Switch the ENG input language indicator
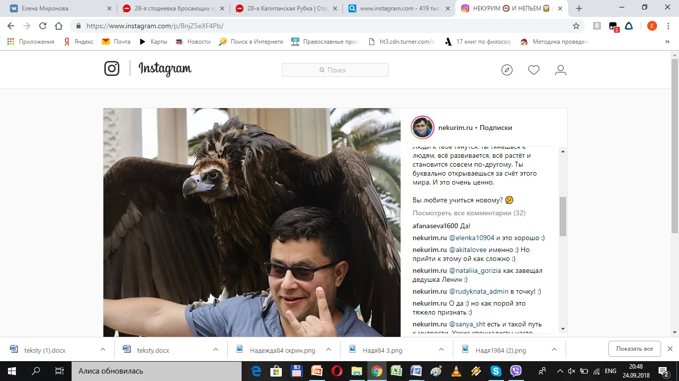679x381 pixels. [x=610, y=371]
